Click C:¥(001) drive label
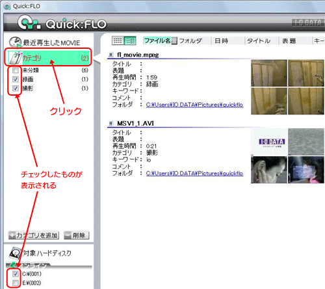The width and height of the screenshot is (325, 289). (32, 274)
